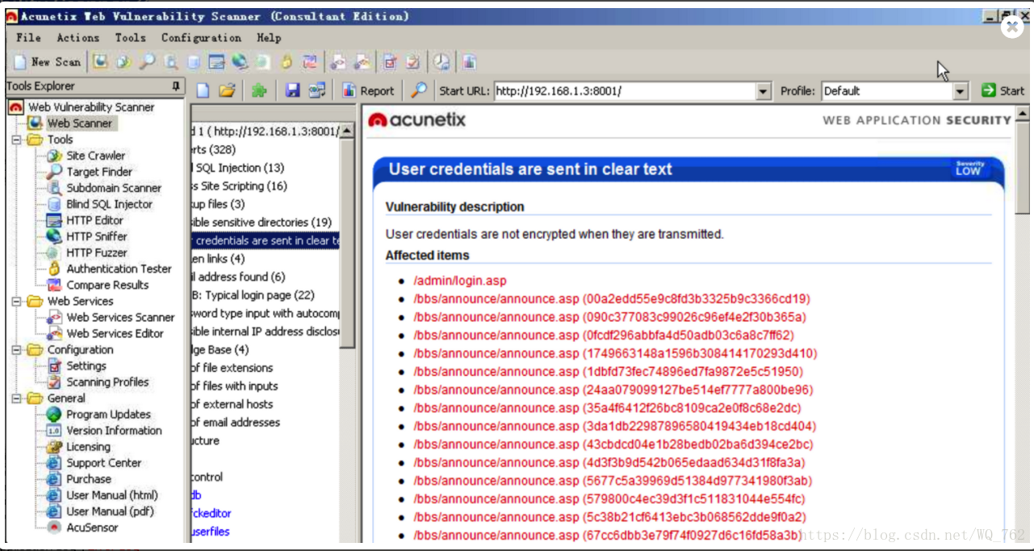Select the highlighted credentials sent in clear text result
Image resolution: width=1034 pixels, height=551 pixels.
click(266, 240)
